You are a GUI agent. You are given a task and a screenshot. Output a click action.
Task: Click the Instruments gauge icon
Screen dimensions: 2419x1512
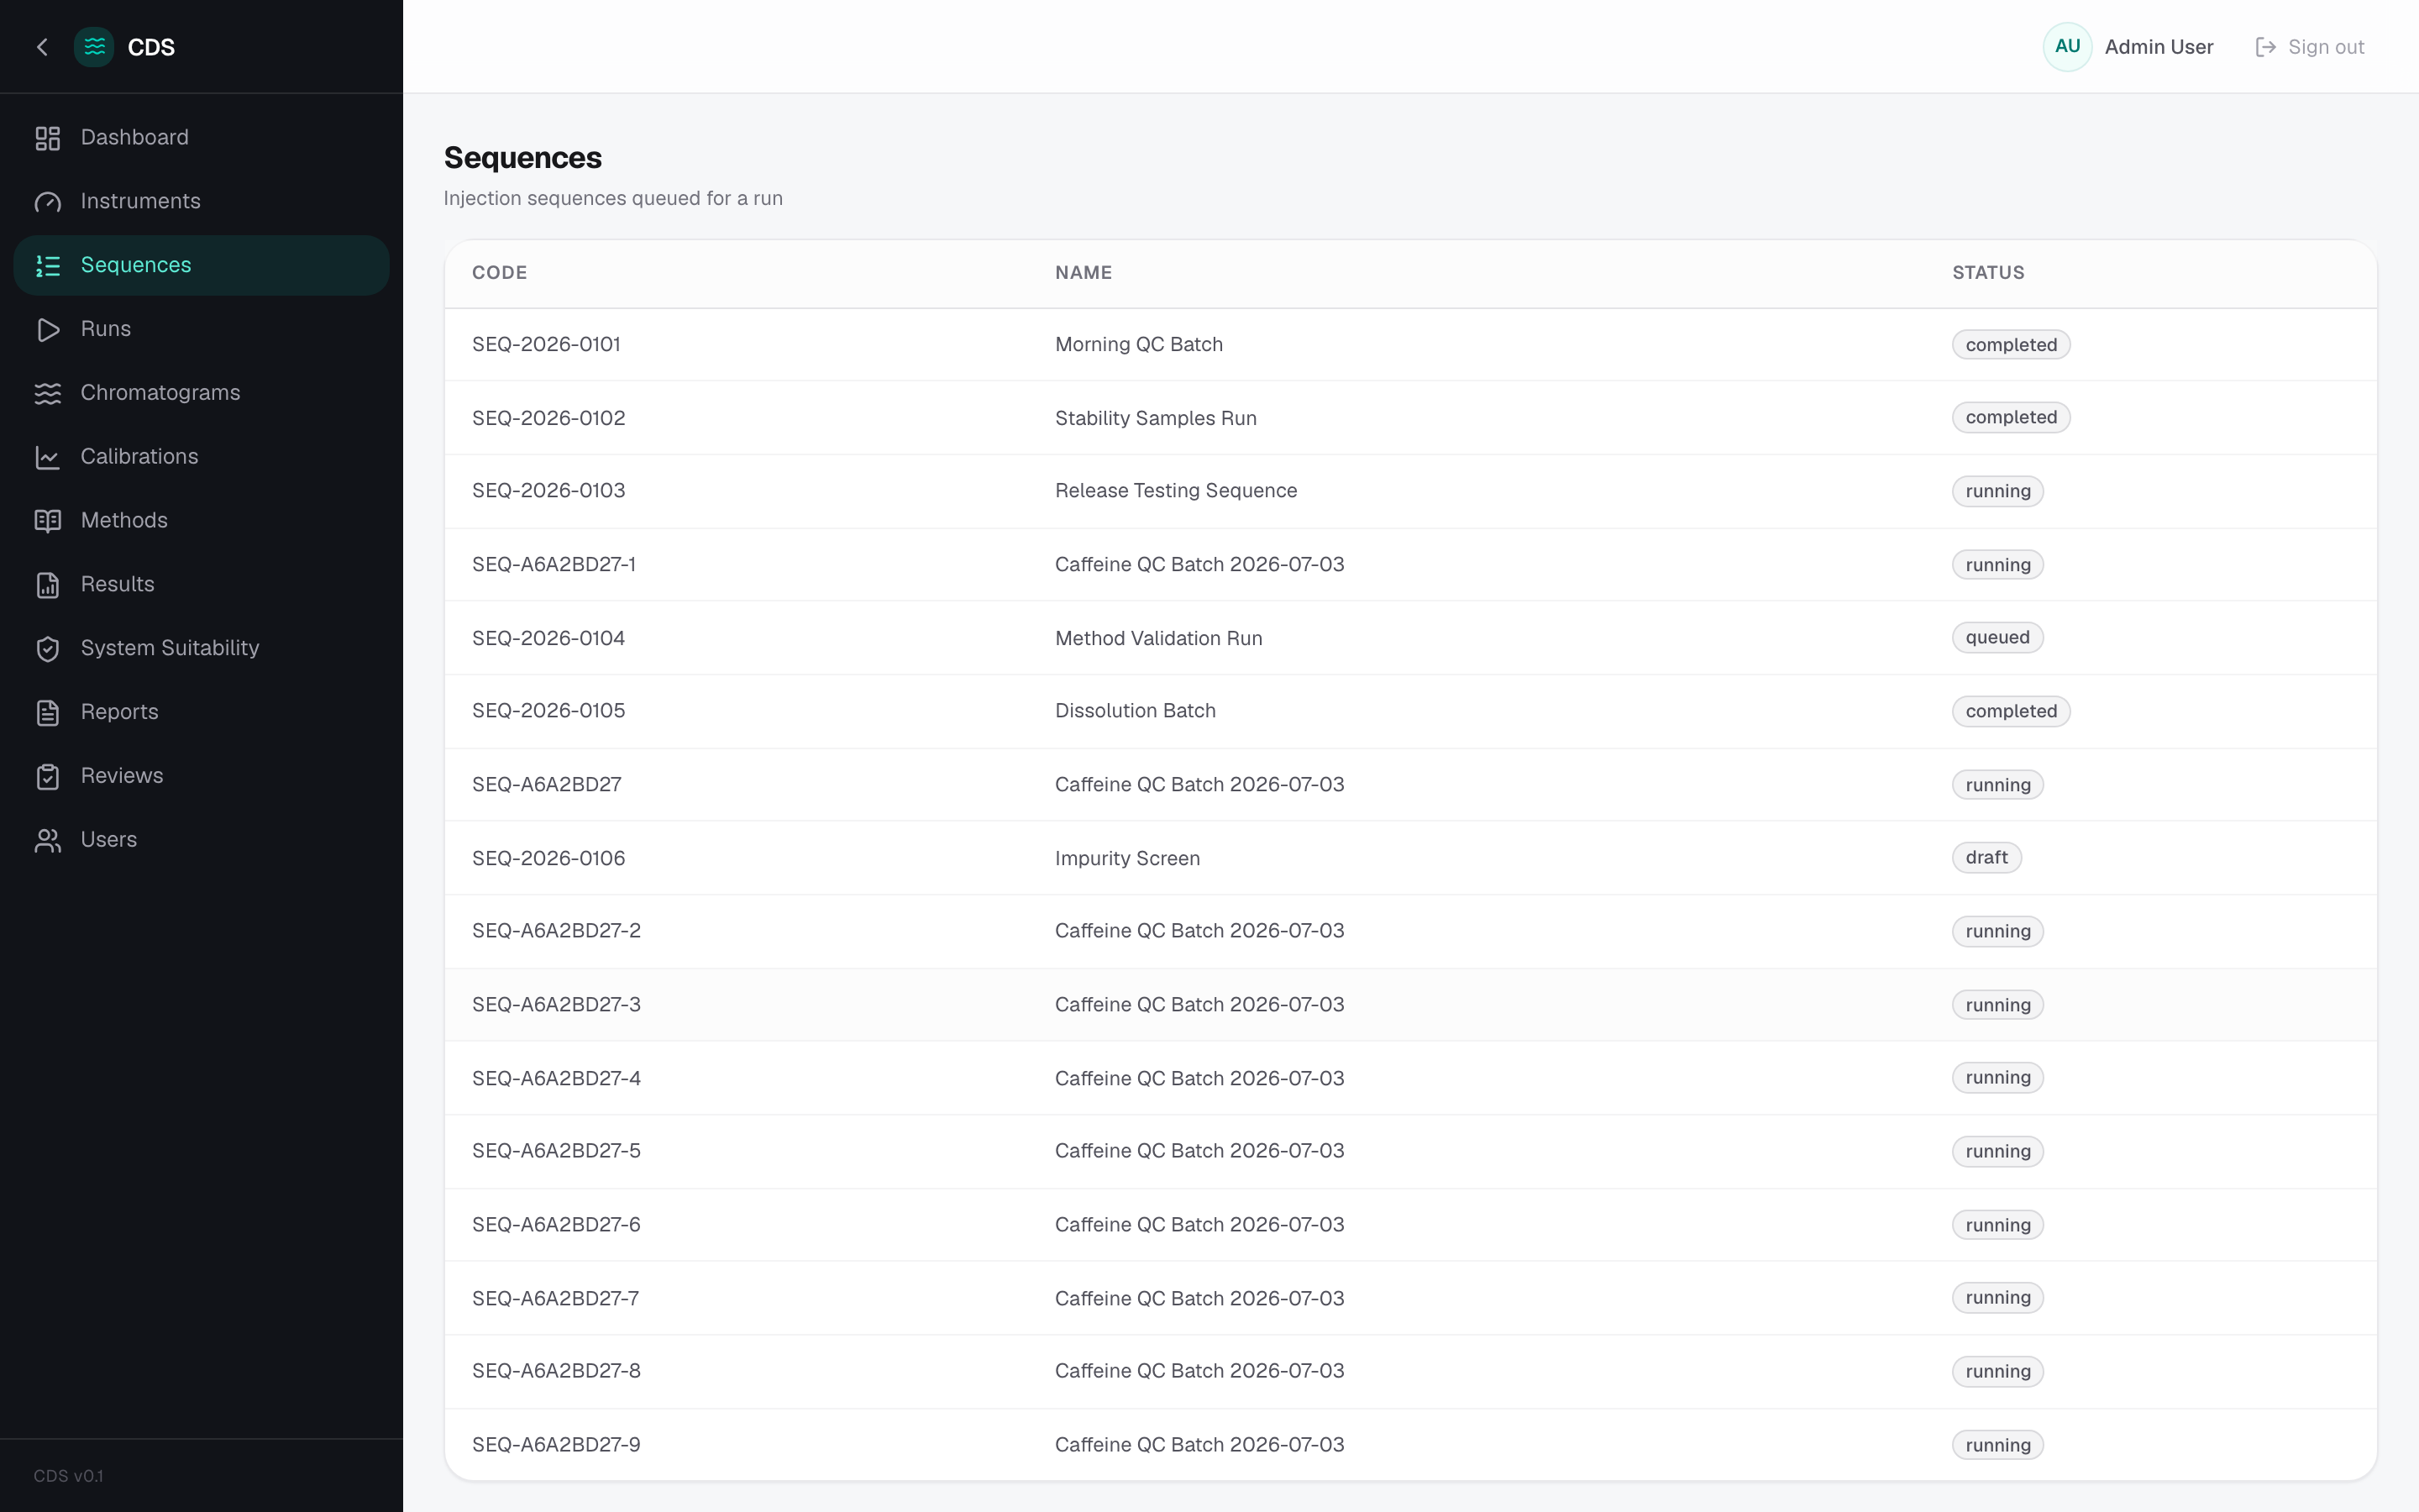point(47,202)
